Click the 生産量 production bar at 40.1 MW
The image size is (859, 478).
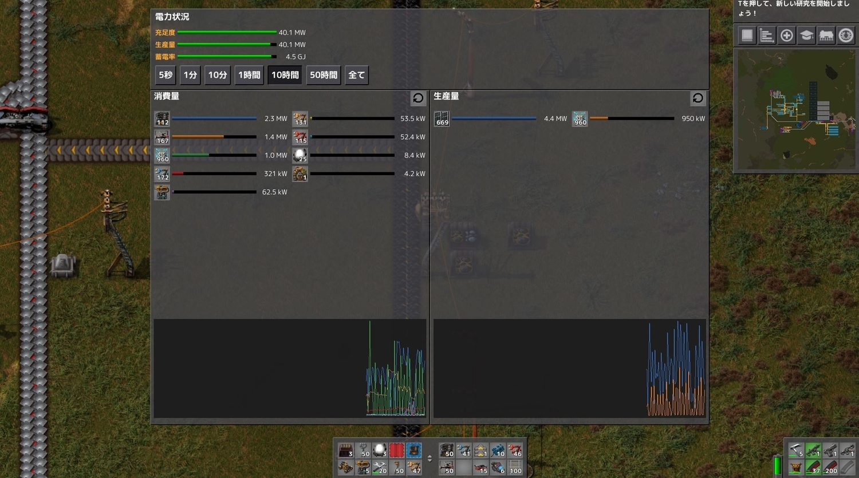(x=227, y=45)
